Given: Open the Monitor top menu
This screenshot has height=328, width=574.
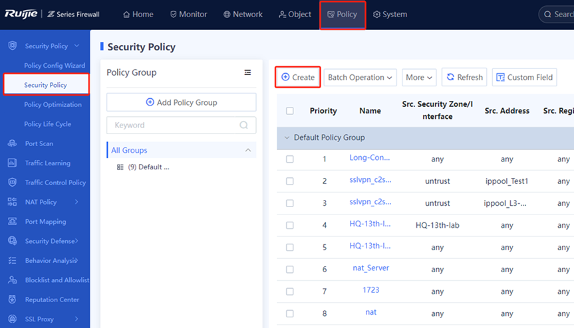Looking at the screenshot, I should 189,14.
